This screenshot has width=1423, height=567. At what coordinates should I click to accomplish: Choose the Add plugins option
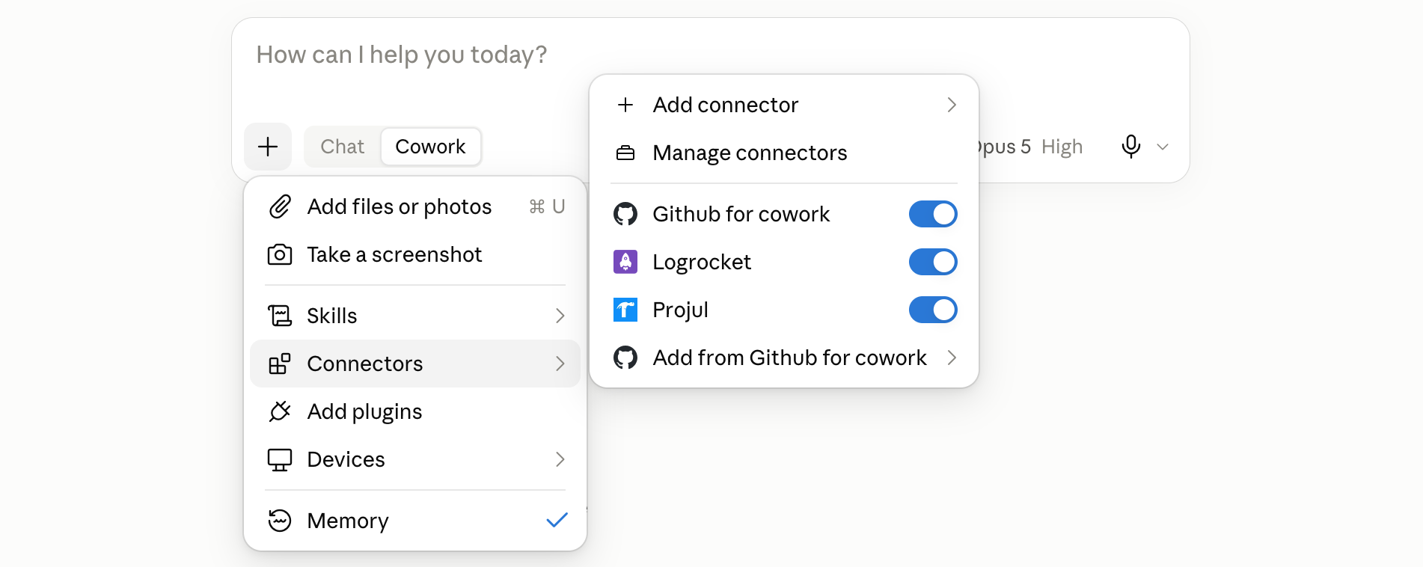pyautogui.click(x=415, y=411)
